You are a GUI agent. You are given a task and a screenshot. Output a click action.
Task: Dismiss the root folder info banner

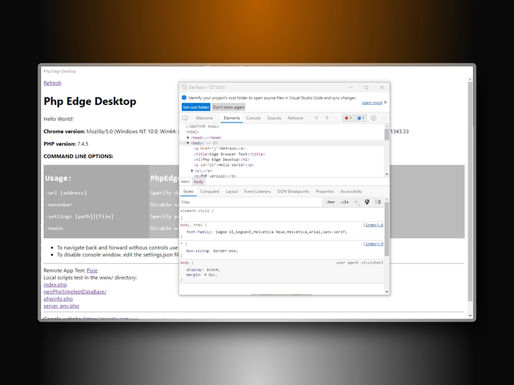click(385, 103)
